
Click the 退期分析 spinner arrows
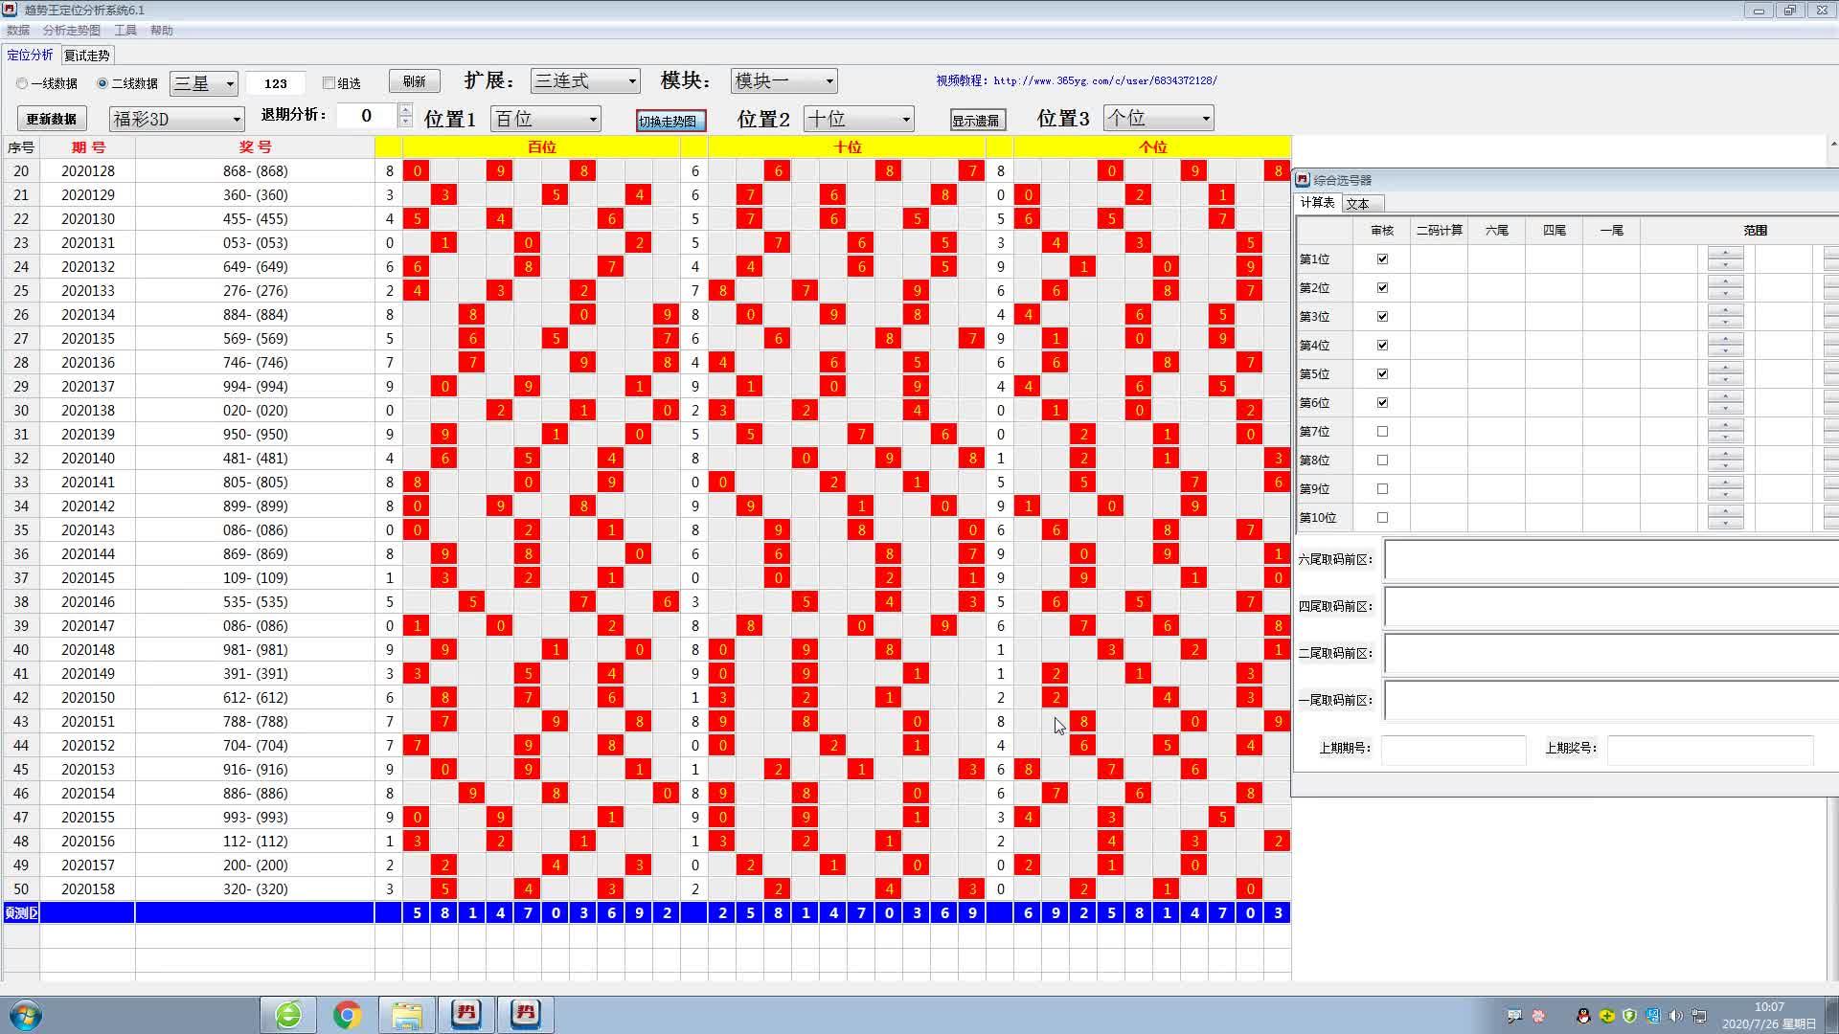coord(405,116)
